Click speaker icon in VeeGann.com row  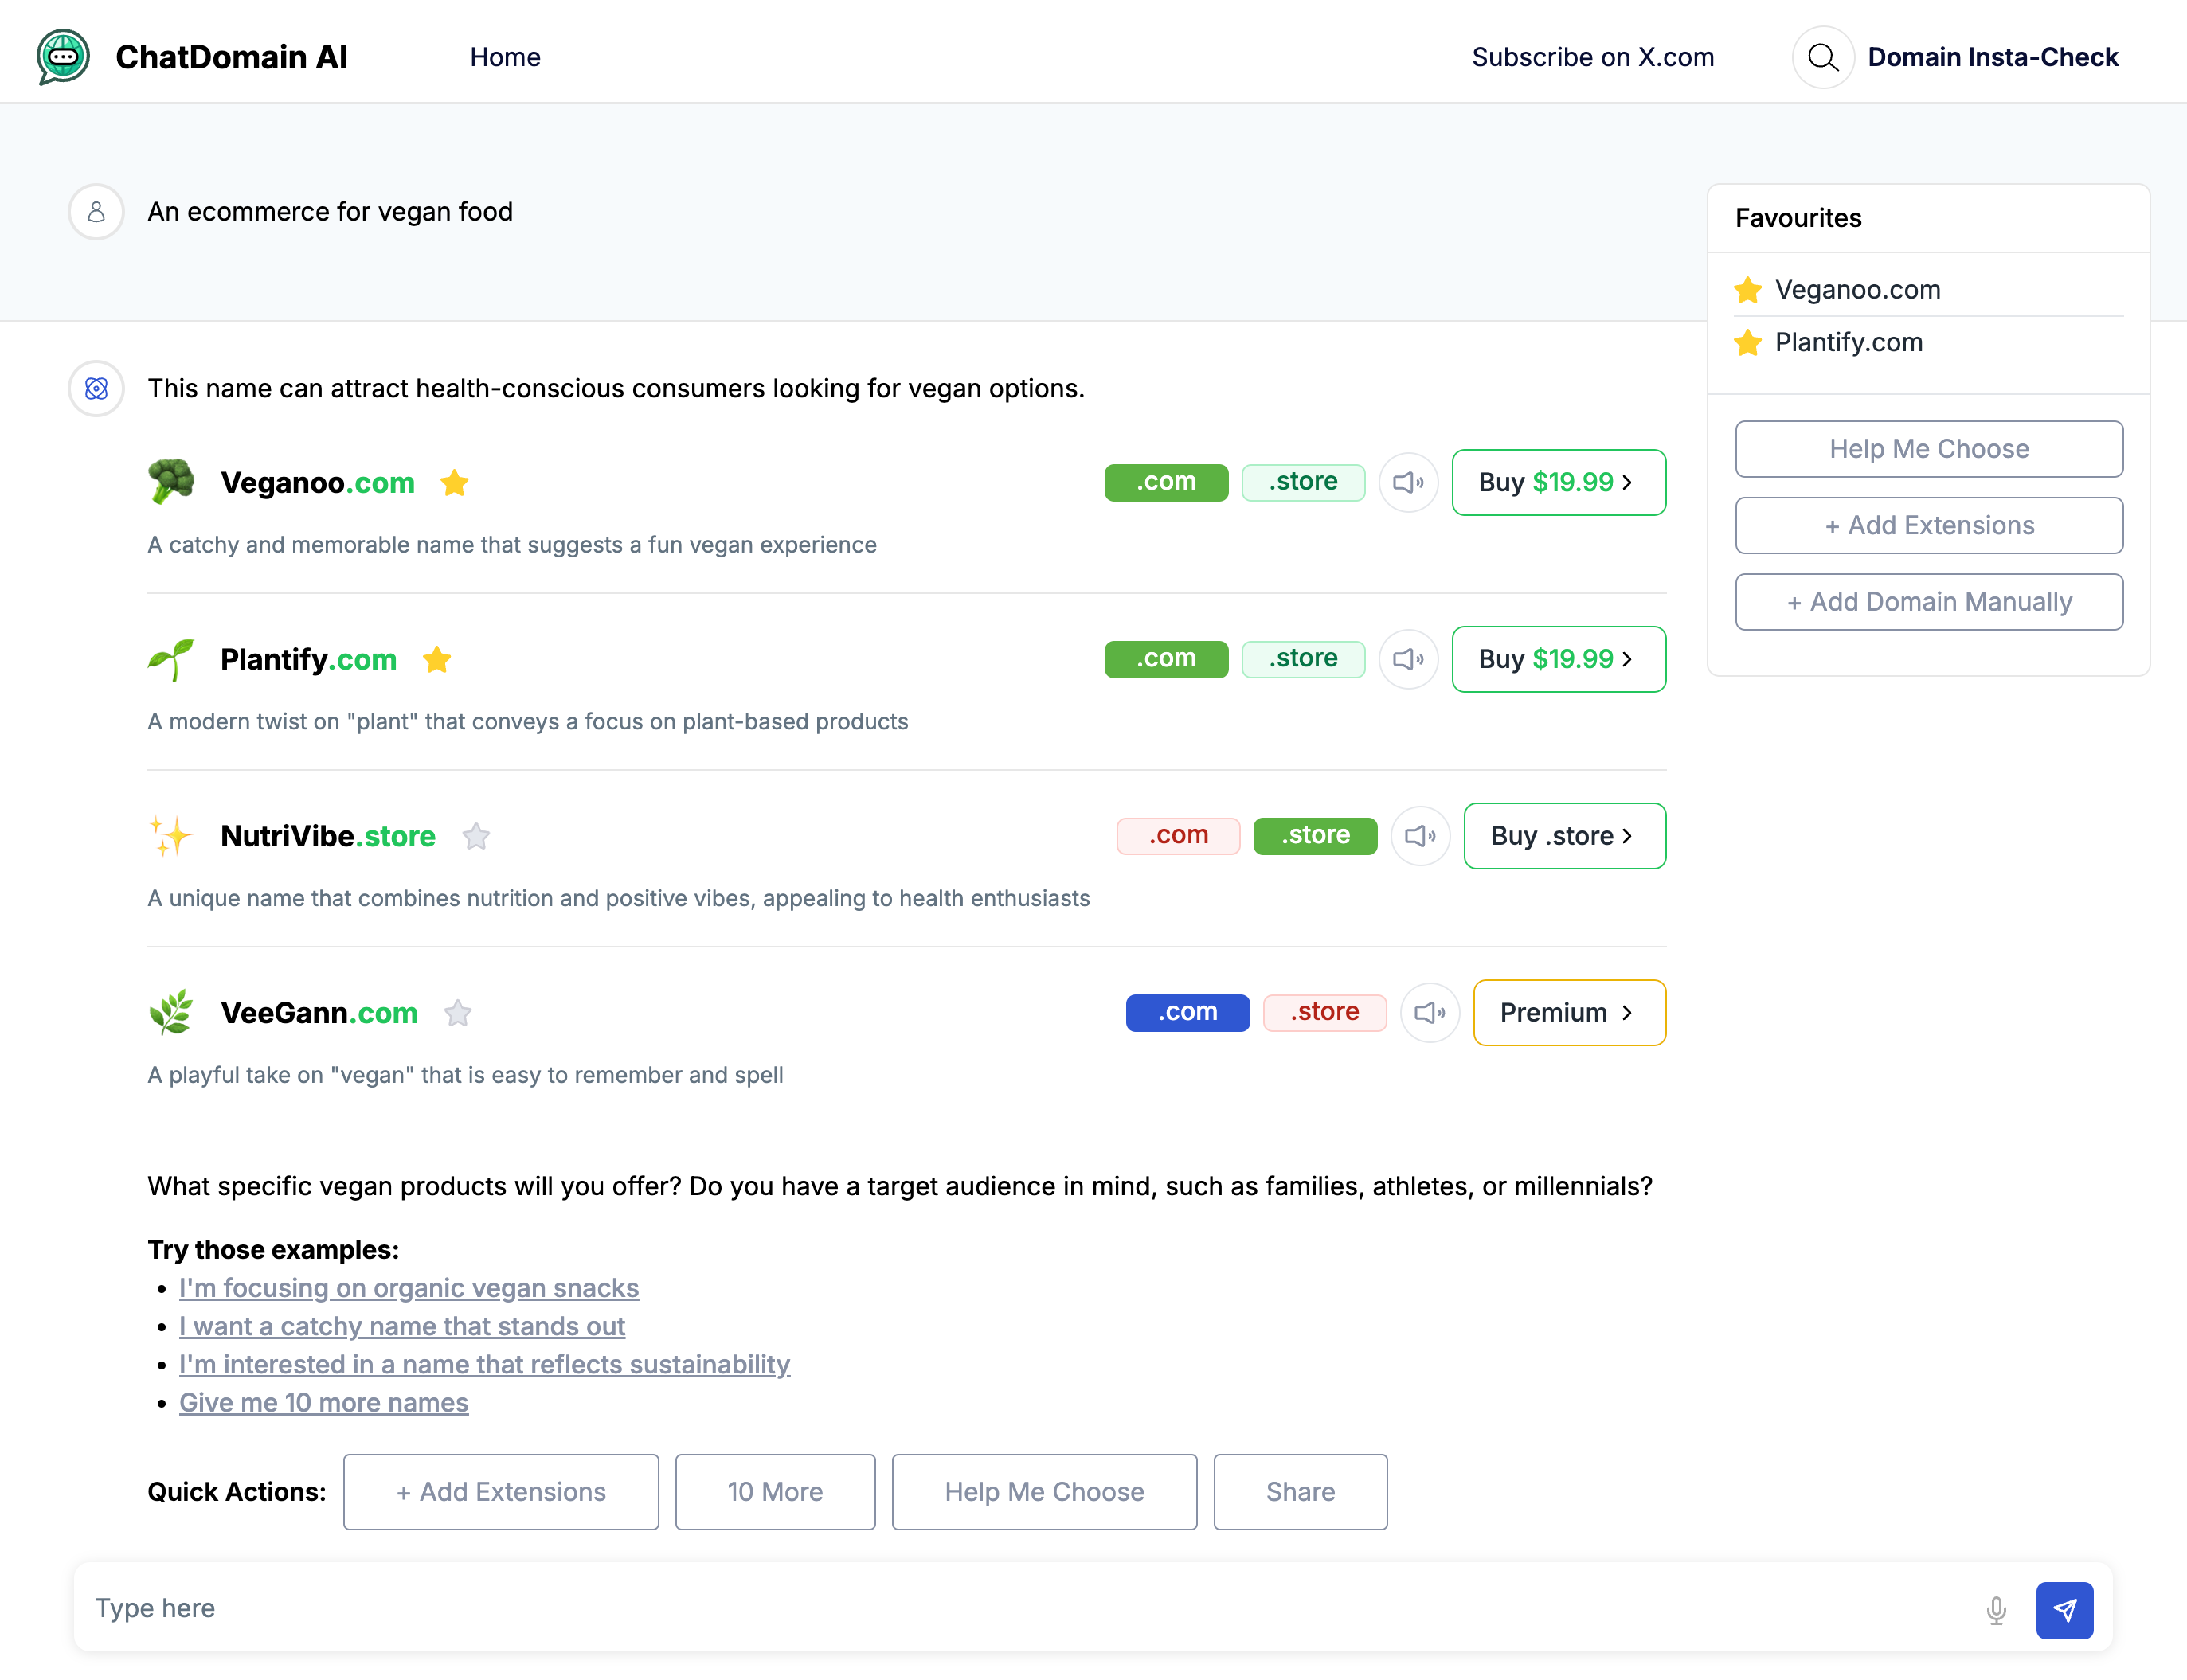(1429, 1012)
